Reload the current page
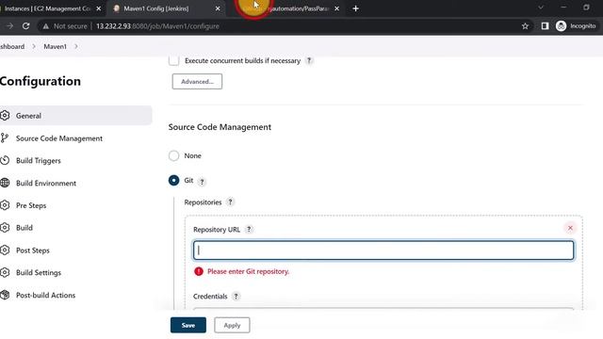 pyautogui.click(x=25, y=26)
